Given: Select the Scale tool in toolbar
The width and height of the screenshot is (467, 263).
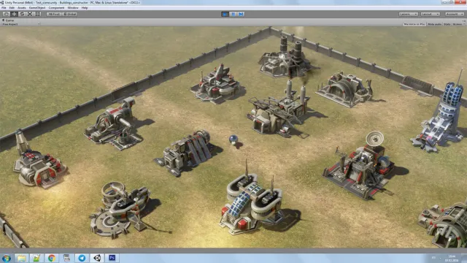Looking at the screenshot, I should pos(30,14).
